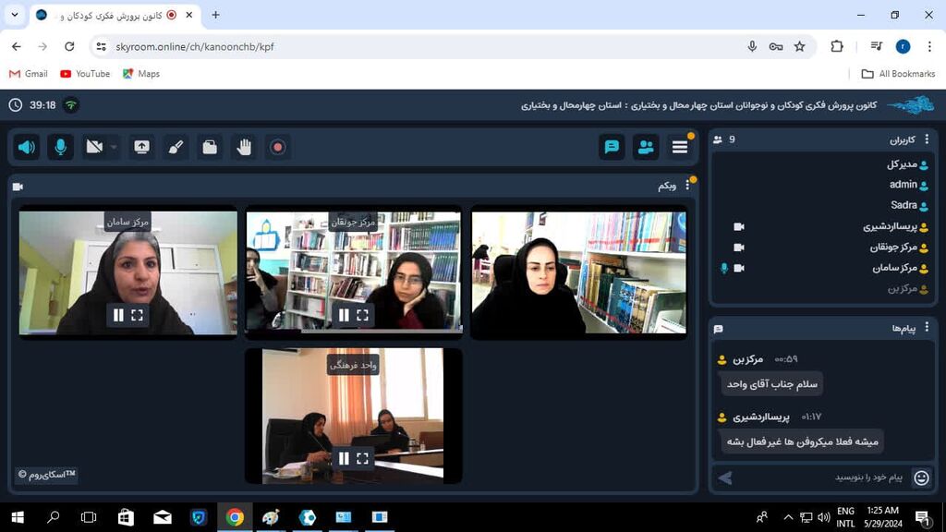Toggle the microphone off
This screenshot has height=532, width=946.
pos(60,147)
